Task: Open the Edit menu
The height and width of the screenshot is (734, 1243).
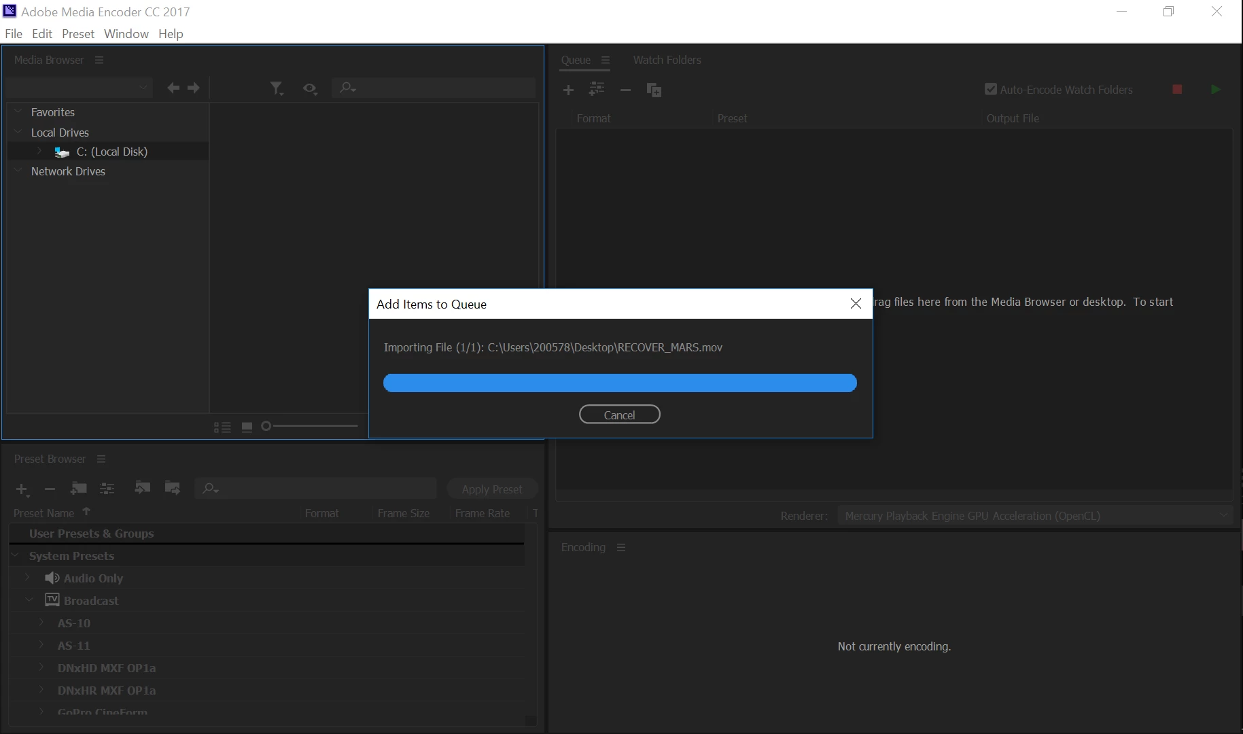Action: pyautogui.click(x=42, y=33)
